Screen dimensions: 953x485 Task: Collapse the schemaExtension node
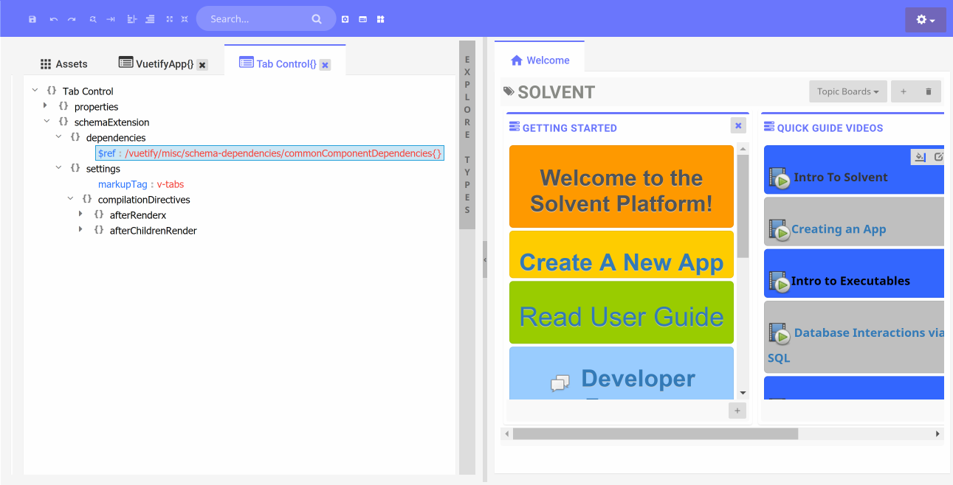(x=47, y=122)
